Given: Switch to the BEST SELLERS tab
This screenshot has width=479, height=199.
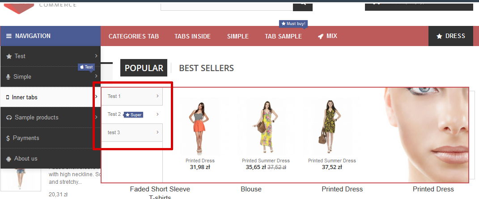Looking at the screenshot, I should point(207,68).
